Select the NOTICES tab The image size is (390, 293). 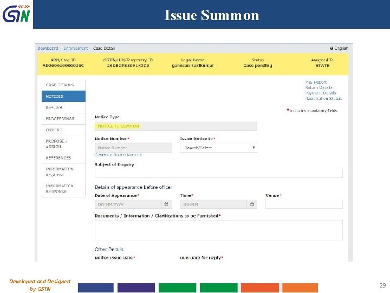click(x=63, y=96)
